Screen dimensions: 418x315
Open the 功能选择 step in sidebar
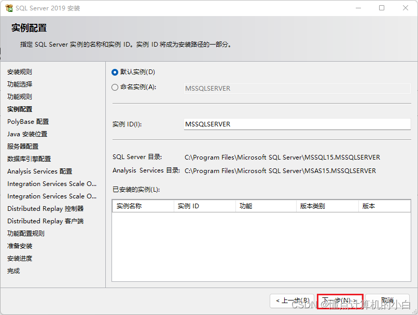coord(20,84)
